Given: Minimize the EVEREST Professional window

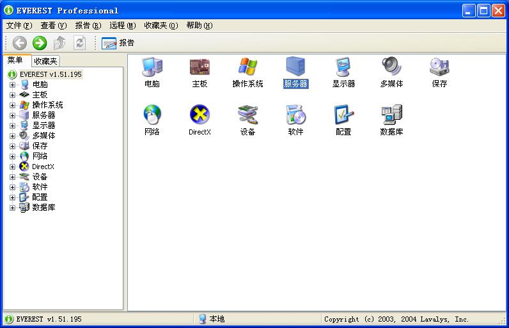Looking at the screenshot, I should [x=469, y=11].
